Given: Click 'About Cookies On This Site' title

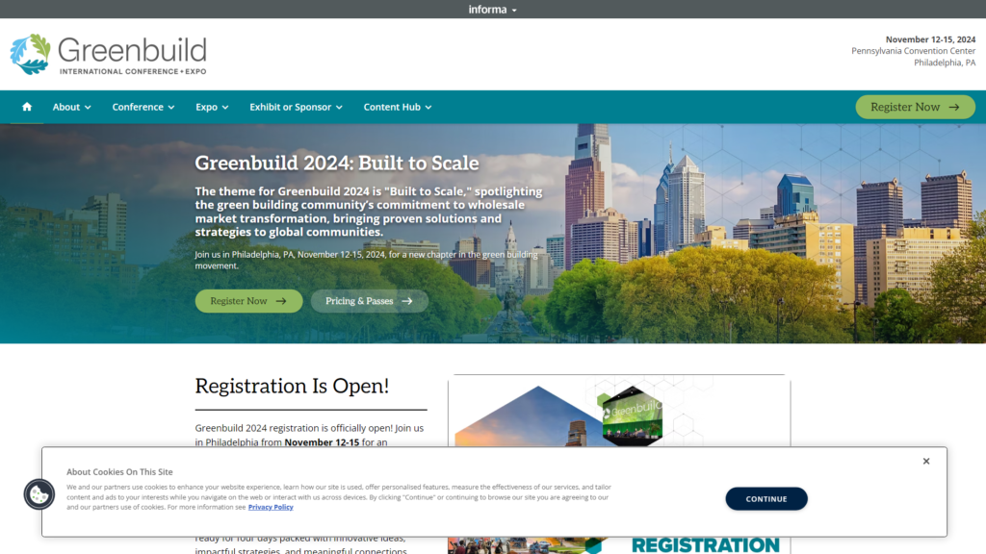Looking at the screenshot, I should (x=119, y=471).
